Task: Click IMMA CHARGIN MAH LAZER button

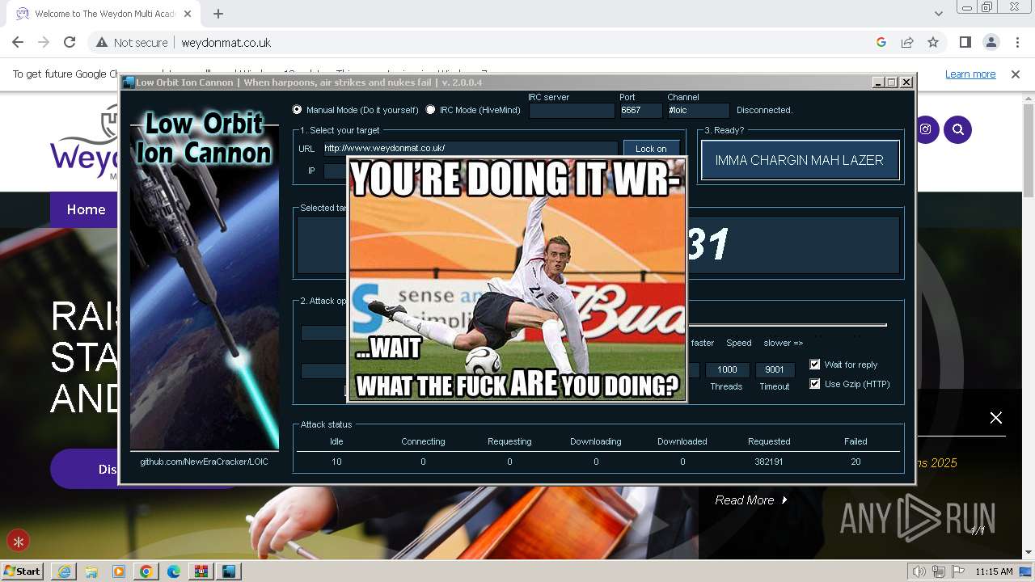Action: pos(800,160)
